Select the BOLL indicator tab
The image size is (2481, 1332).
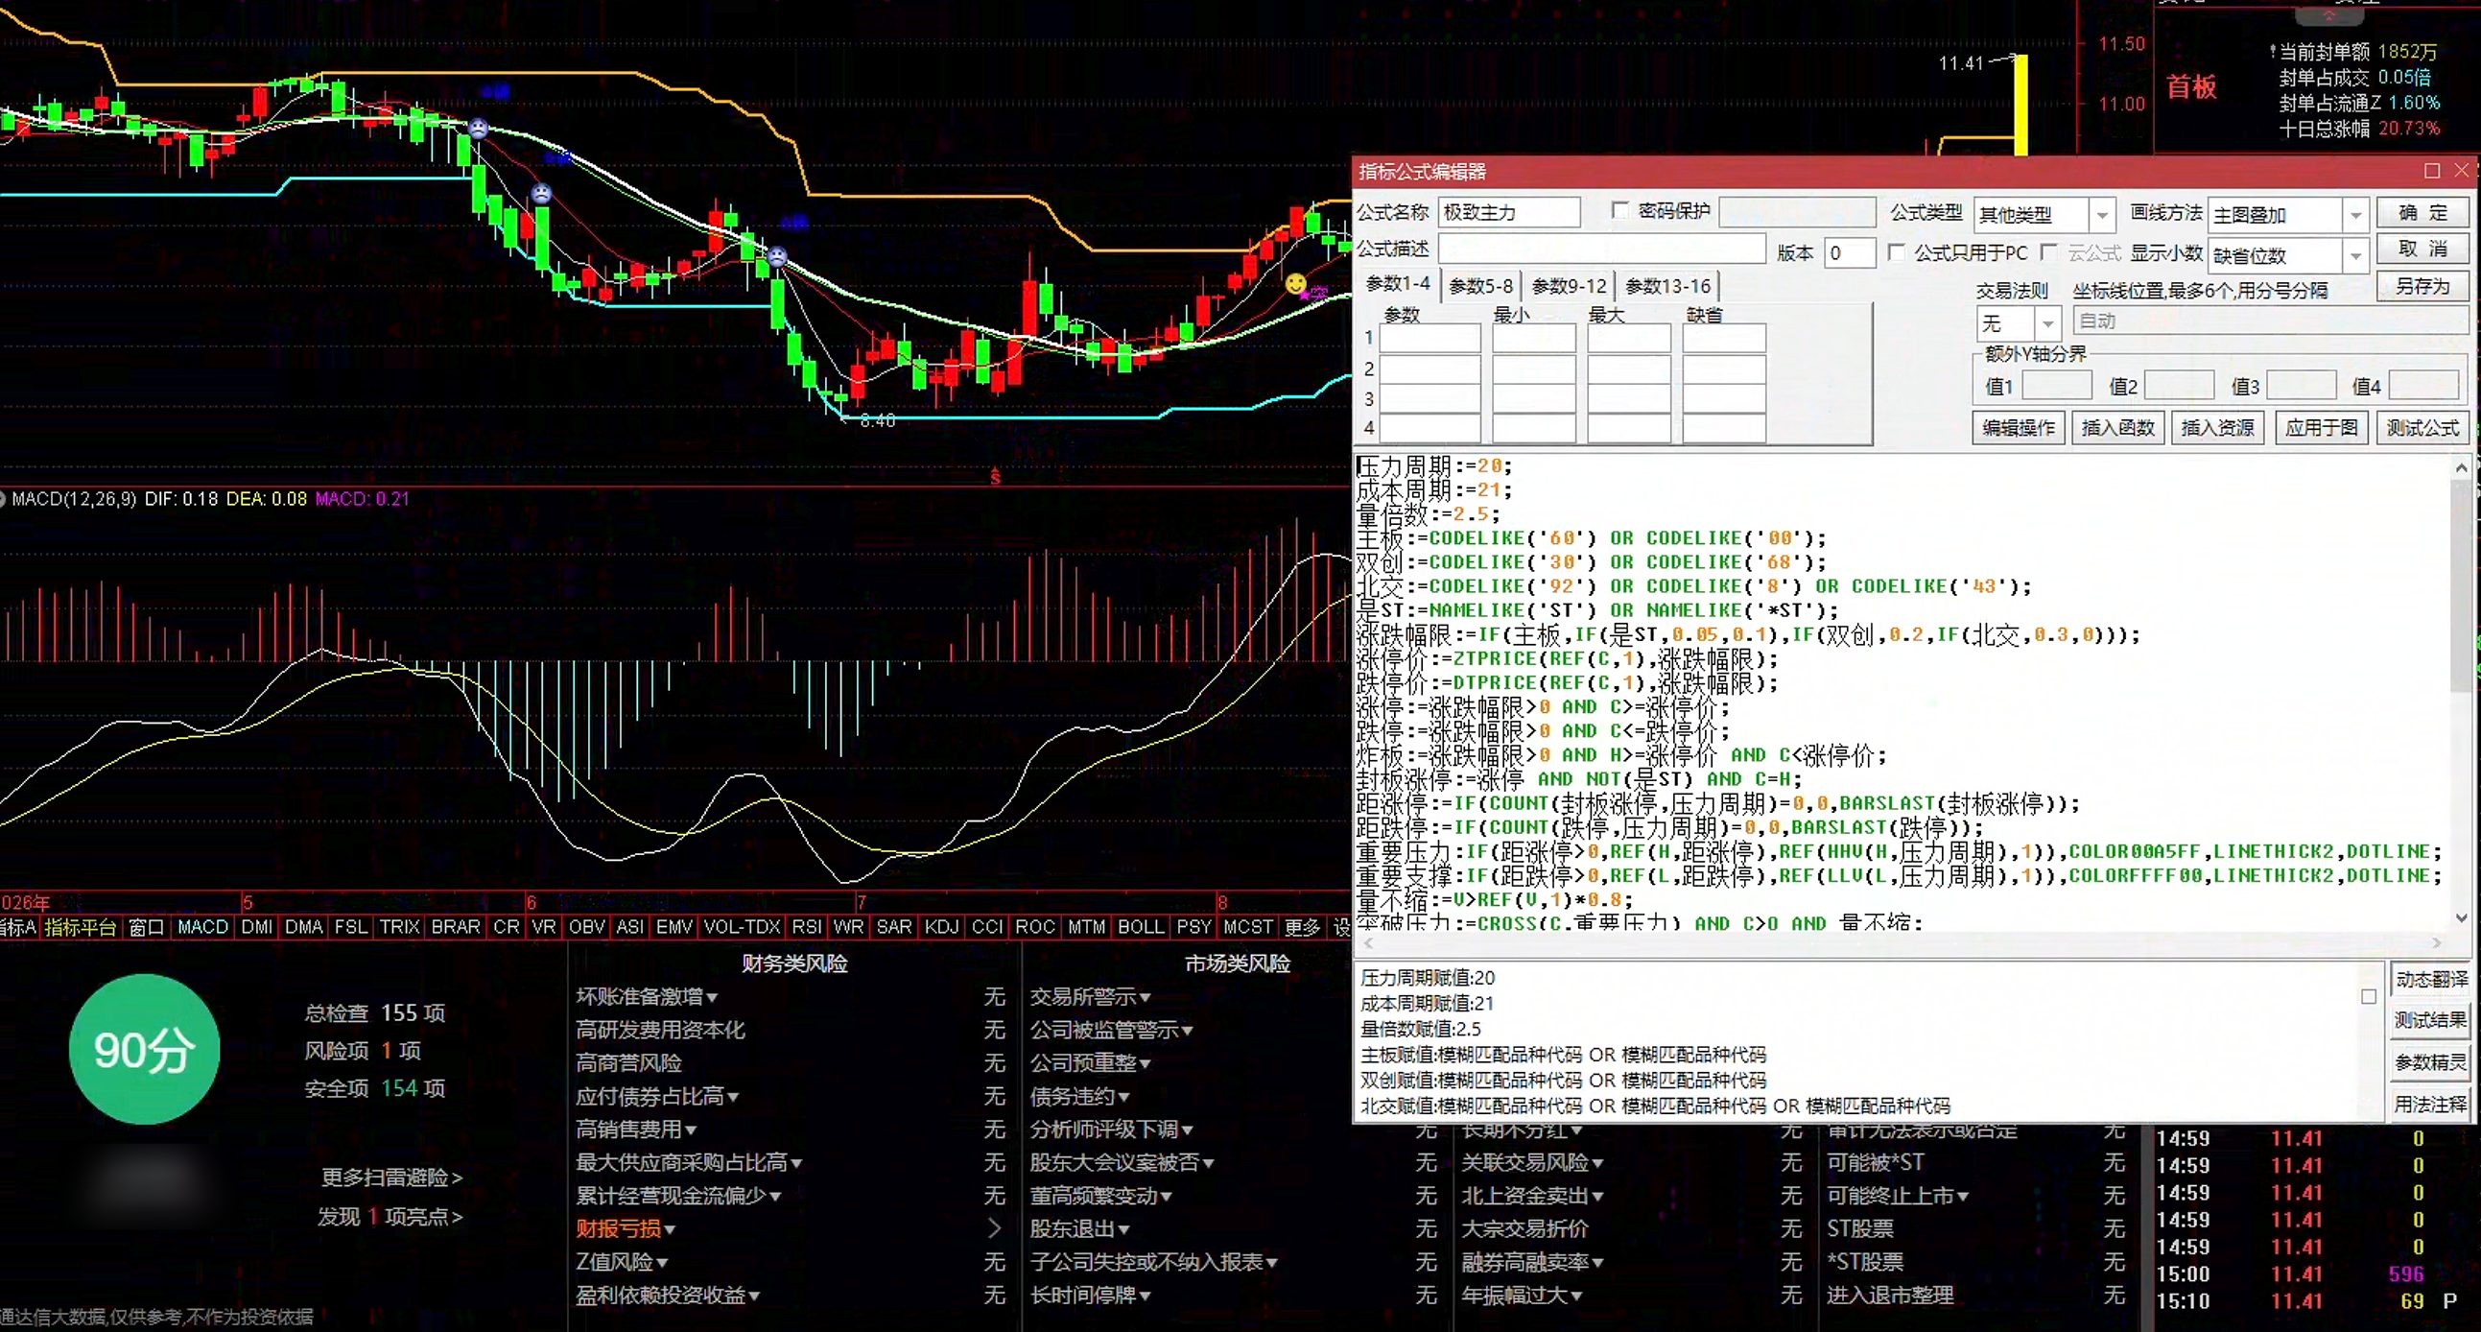[1141, 926]
